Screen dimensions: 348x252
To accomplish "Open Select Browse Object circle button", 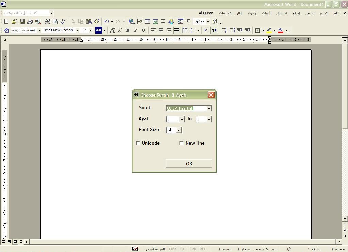I will pyautogui.click(x=345, y=230).
